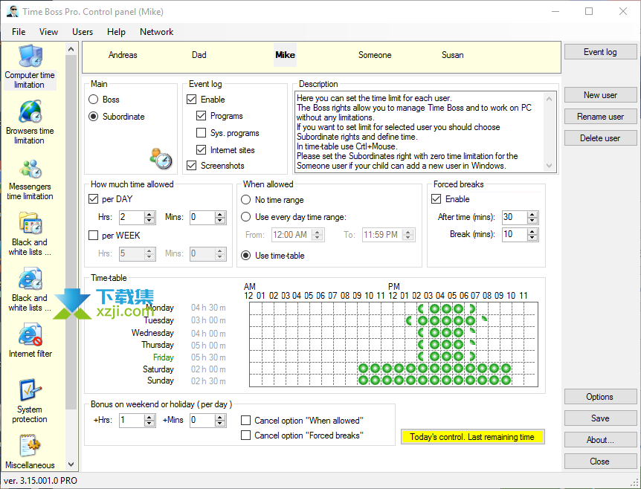This screenshot has height=489, width=641.
Task: Select No time range option
Action: click(x=245, y=200)
